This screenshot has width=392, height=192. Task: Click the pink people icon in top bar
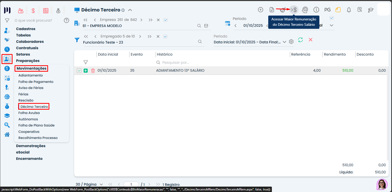[x=21, y=10]
